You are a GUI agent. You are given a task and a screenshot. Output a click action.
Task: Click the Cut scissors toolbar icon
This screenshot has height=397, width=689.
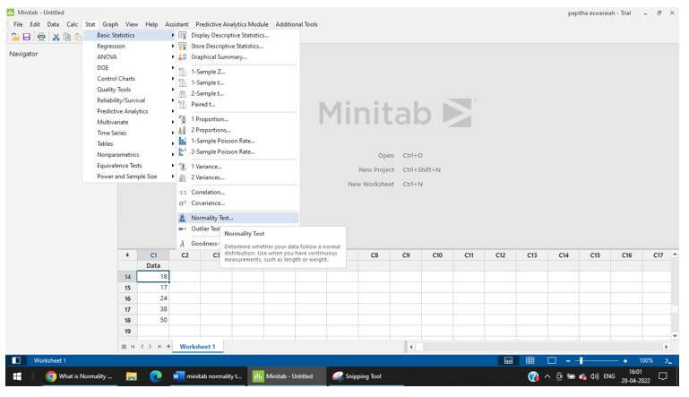[56, 37]
